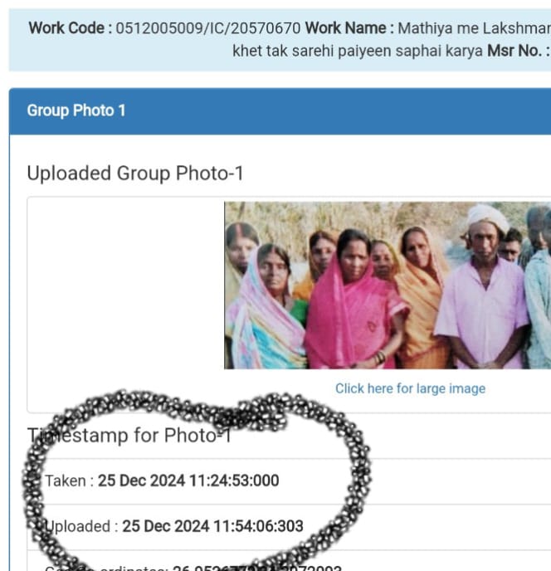The image size is (551, 571).
Task: Select the 'Mathiya me Lakshman' work name text
Action: coord(474,28)
